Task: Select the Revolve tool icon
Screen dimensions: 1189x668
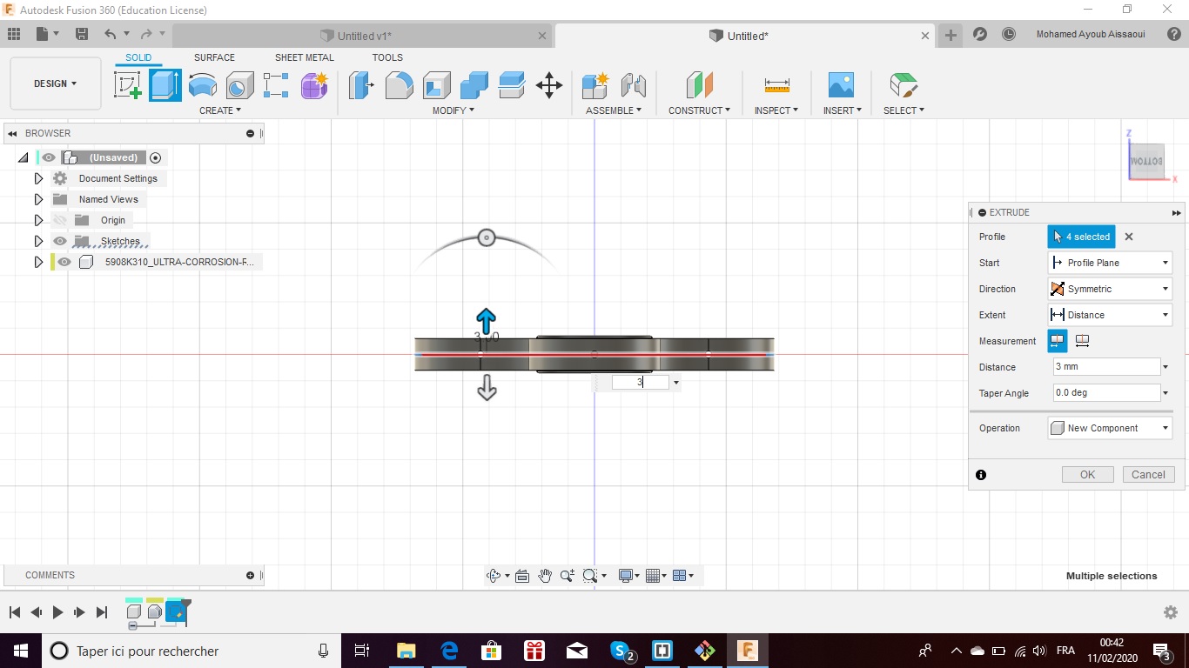Action: 203,85
